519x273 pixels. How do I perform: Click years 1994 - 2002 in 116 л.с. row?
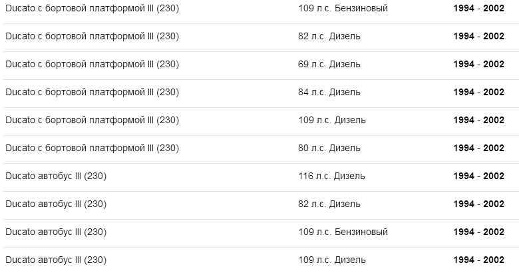click(x=478, y=176)
